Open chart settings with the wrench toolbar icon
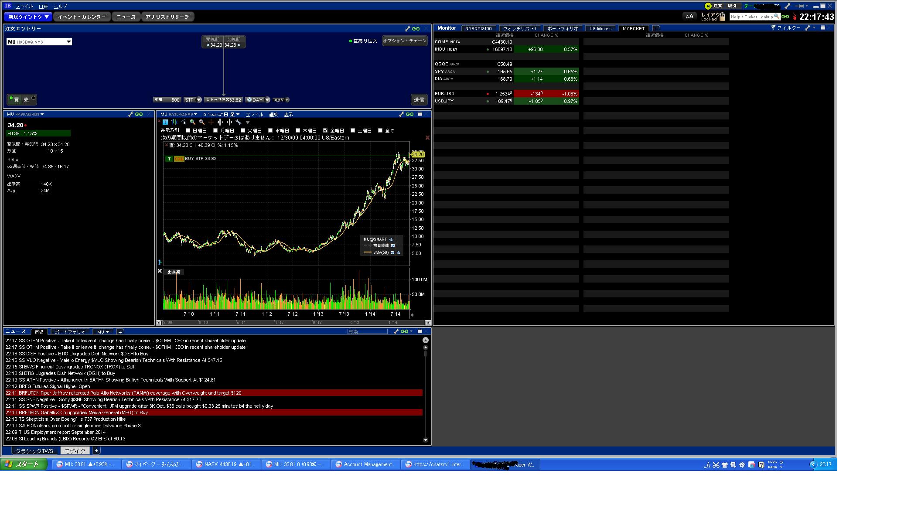The width and height of the screenshot is (921, 518). point(239,122)
